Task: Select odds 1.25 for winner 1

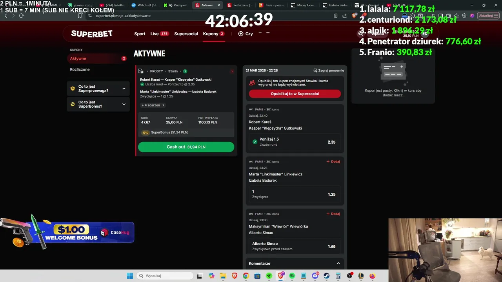Action: pos(295,194)
